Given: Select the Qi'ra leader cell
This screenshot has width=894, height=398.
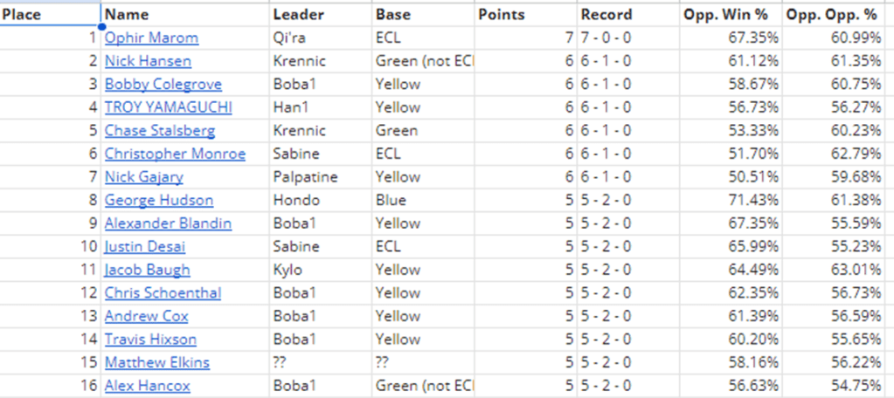Looking at the screenshot, I should click(x=320, y=38).
